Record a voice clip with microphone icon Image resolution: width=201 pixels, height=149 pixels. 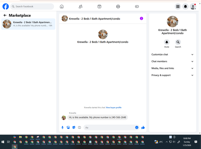click(x=62, y=127)
